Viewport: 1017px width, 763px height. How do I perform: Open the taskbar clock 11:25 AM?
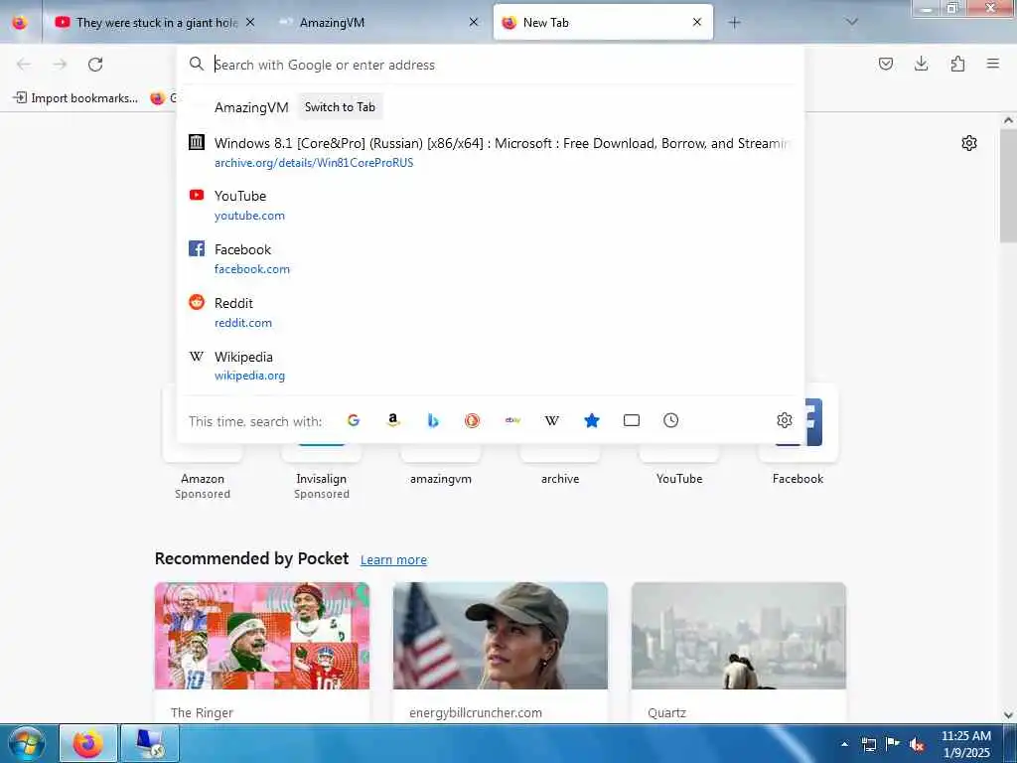coord(965,744)
